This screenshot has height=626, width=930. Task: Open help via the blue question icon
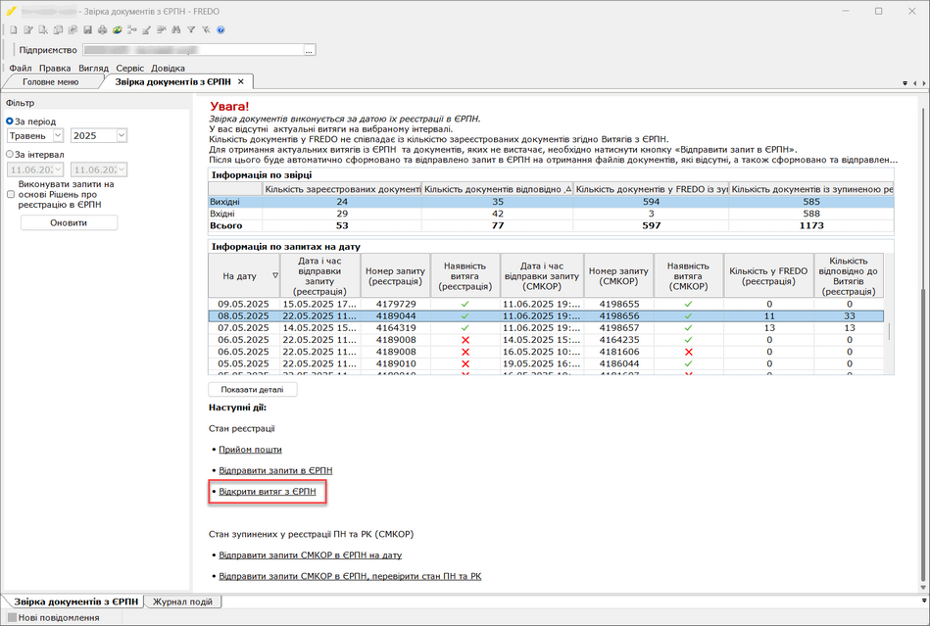pos(220,29)
